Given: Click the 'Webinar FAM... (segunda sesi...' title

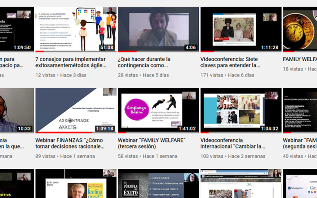Looking at the screenshot, I should pyautogui.click(x=300, y=143).
